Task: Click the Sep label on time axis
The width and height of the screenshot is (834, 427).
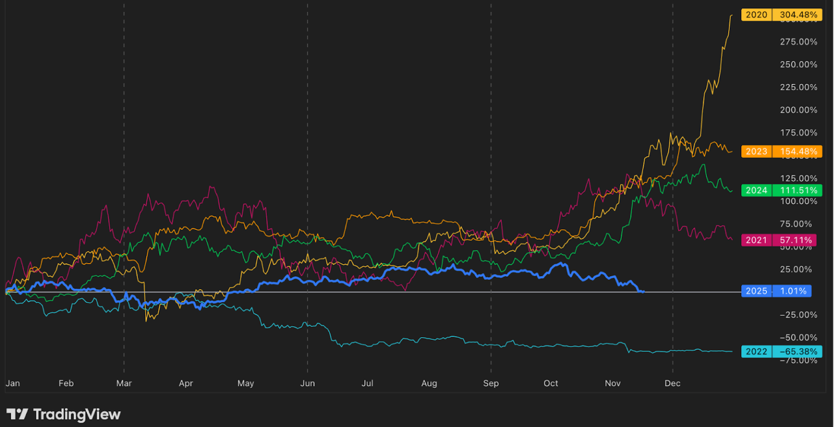Action: click(x=491, y=383)
